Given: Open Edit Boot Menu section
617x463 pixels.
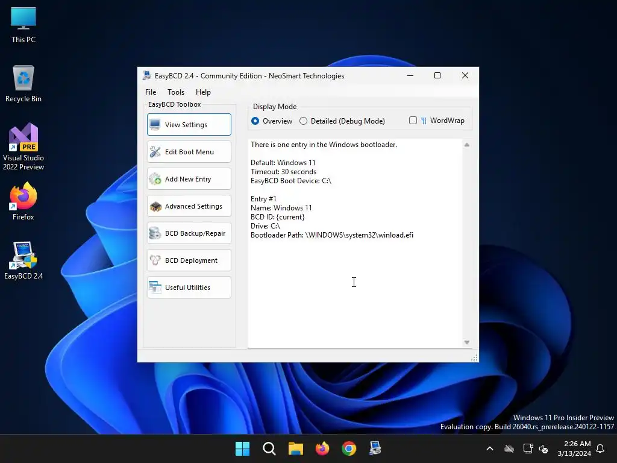Looking at the screenshot, I should tap(189, 151).
